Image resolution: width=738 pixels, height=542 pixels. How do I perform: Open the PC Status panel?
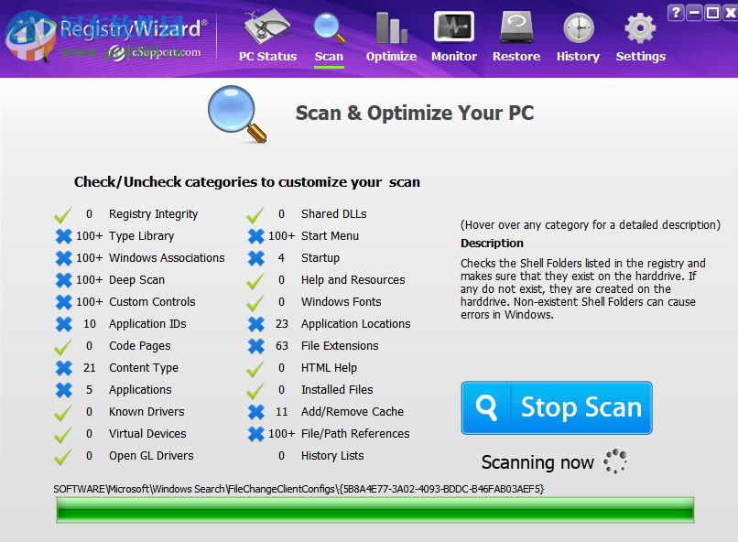(266, 37)
